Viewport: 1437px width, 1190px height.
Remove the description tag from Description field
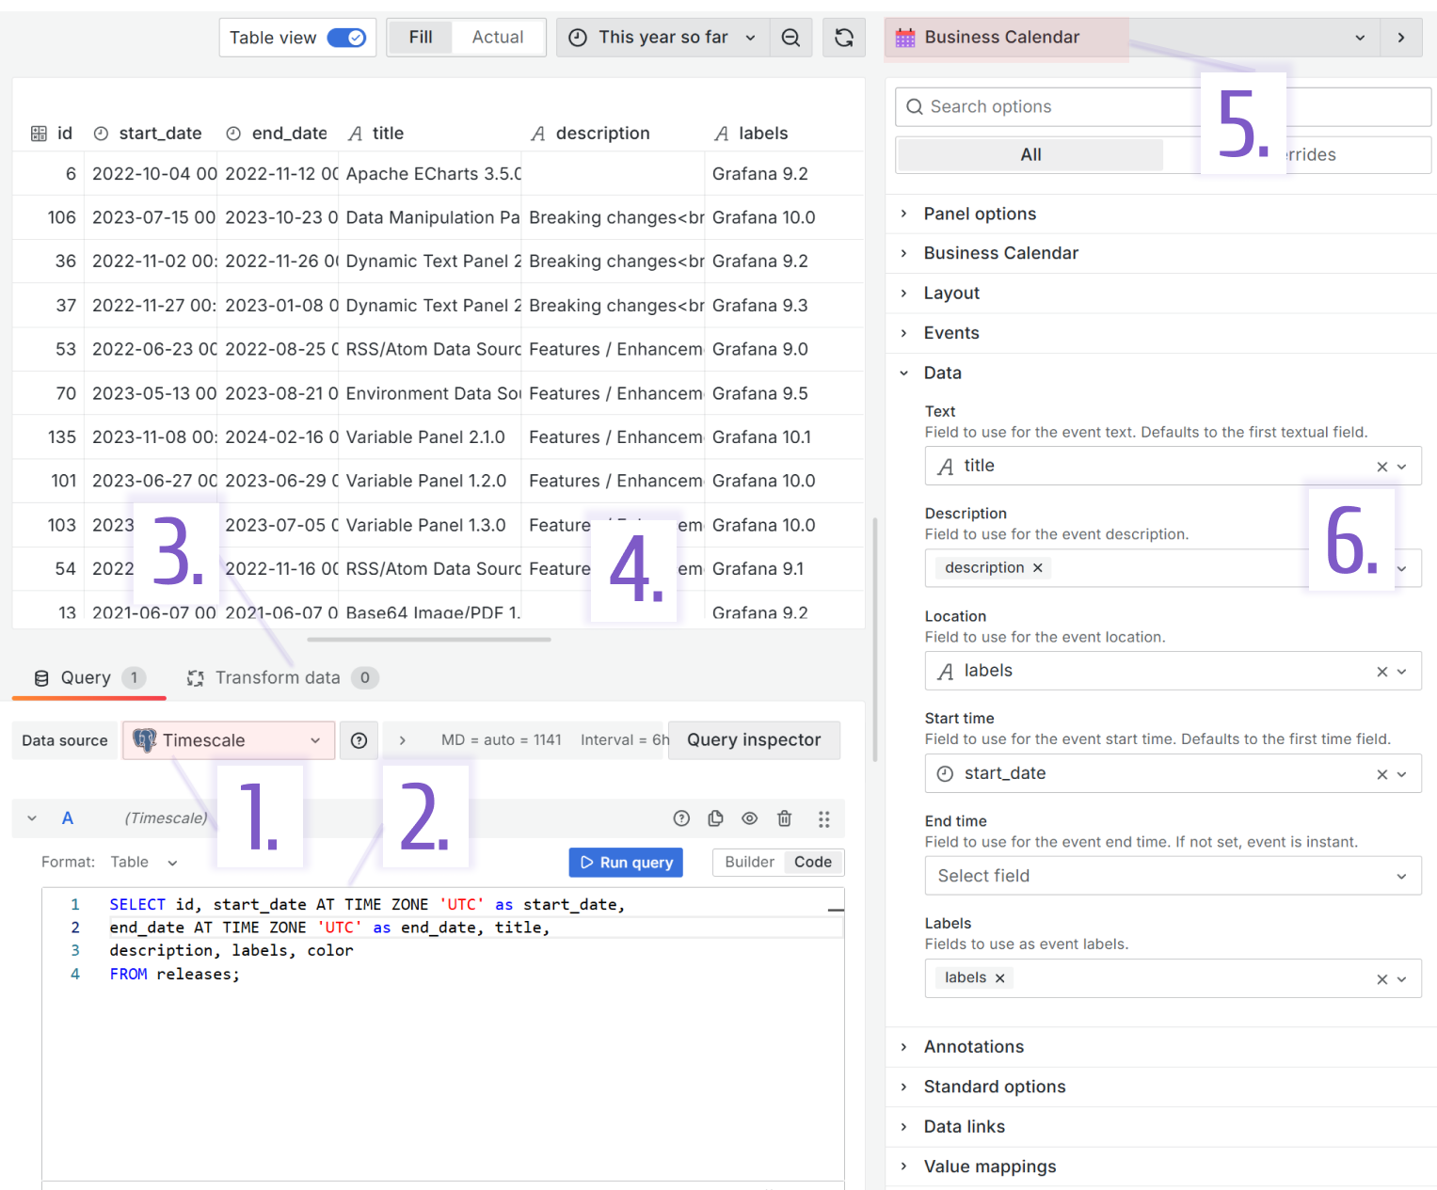1038,568
